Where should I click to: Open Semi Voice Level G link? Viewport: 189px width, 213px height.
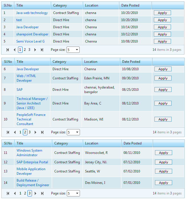point(31,41)
